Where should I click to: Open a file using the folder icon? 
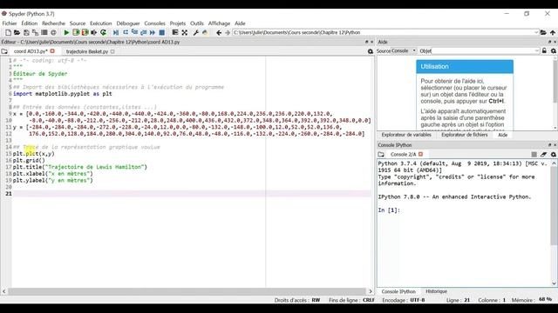tap(17, 33)
